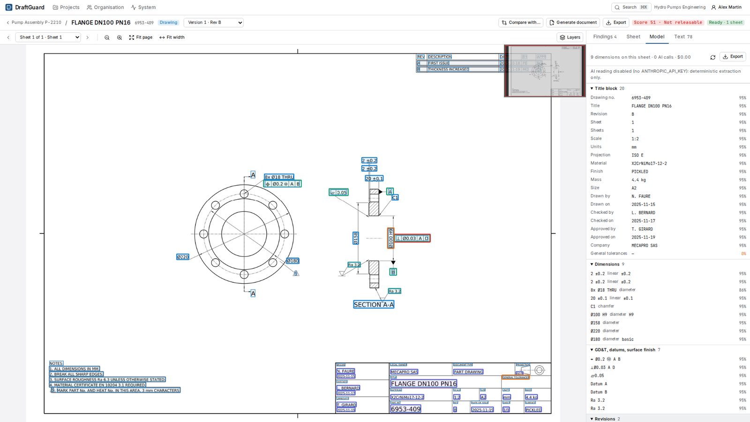Image resolution: width=750 pixels, height=422 pixels.
Task: Open the Layers panel button
Action: (x=570, y=38)
